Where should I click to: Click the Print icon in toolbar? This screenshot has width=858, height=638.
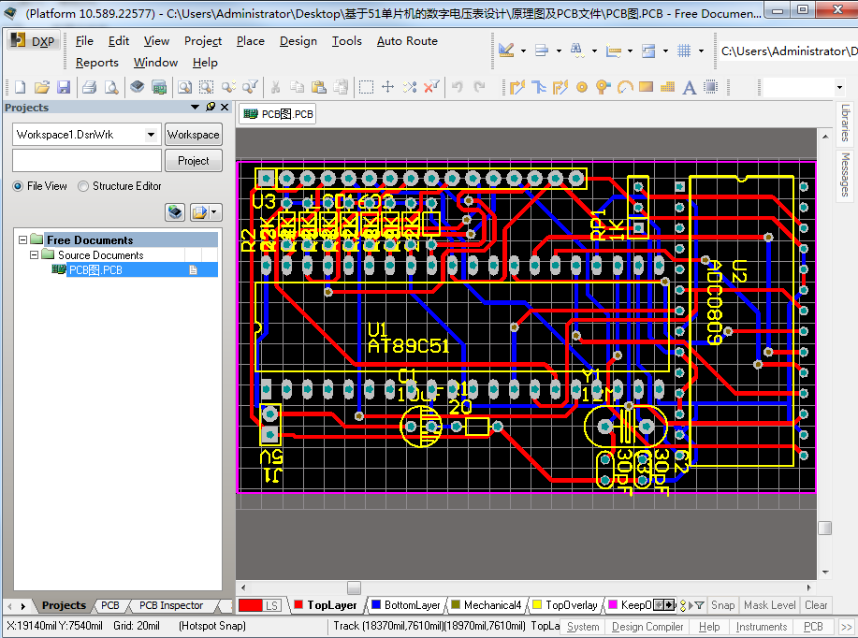coord(89,87)
